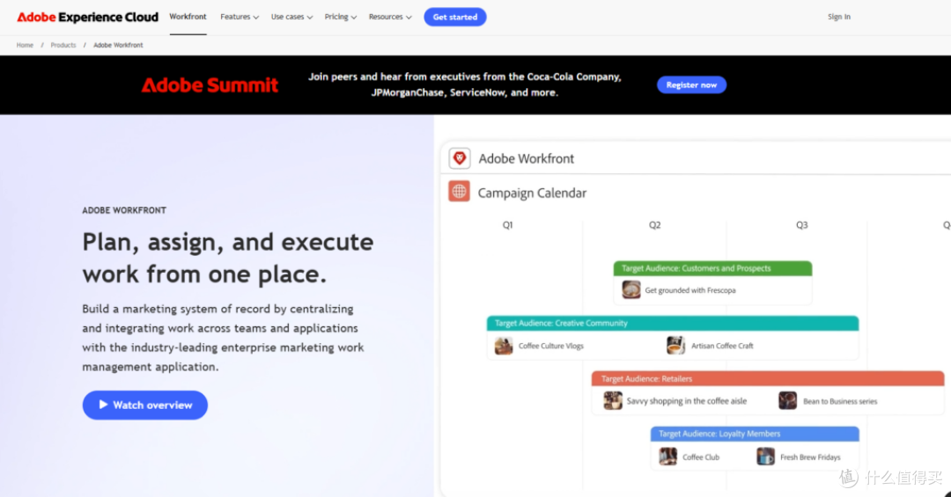Click the Get grounded with Frescopa thumbnail
The width and height of the screenshot is (951, 497).
(630, 289)
